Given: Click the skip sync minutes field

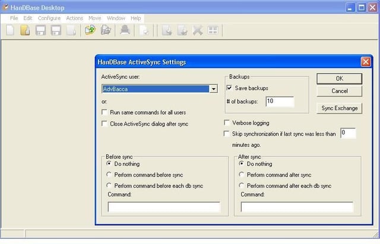Looking at the screenshot, I should pyautogui.click(x=348, y=133).
